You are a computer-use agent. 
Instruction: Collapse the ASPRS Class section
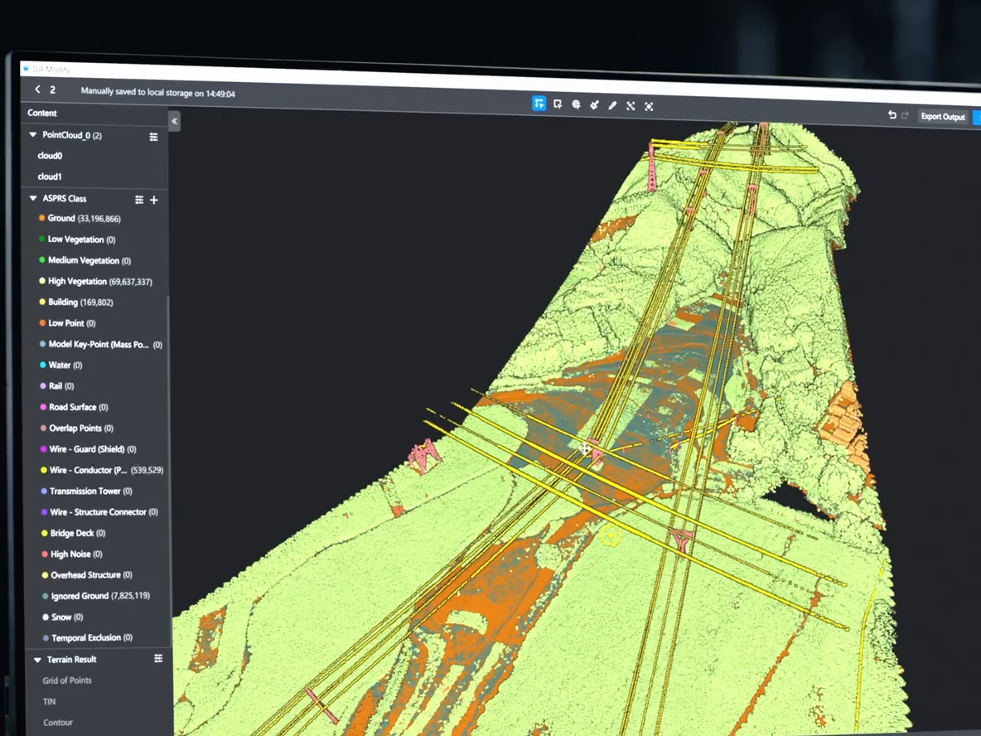coord(33,198)
